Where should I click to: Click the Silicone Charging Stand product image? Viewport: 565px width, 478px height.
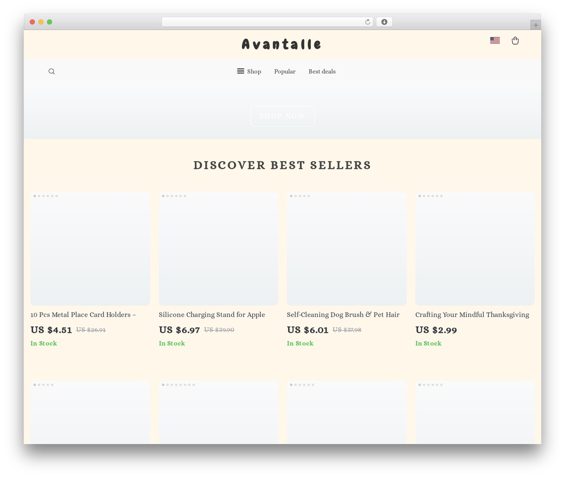pos(218,249)
